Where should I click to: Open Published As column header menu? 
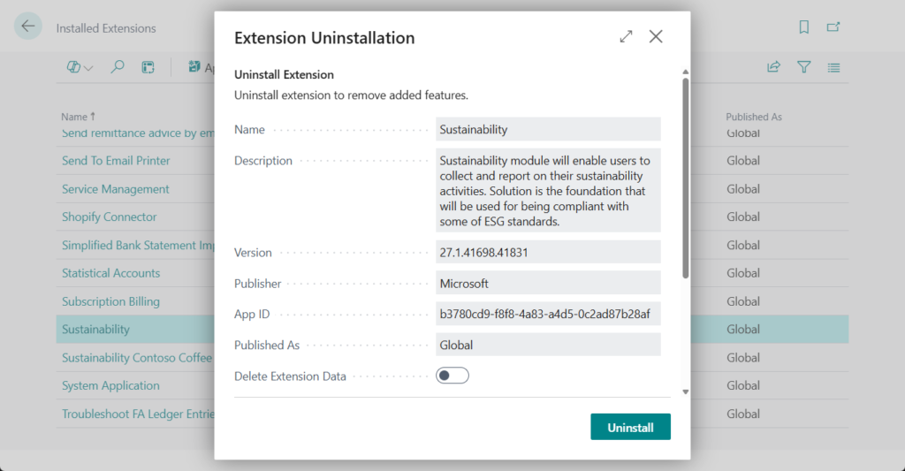tap(753, 117)
